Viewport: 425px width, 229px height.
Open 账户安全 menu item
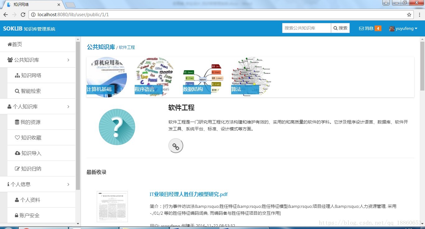coord(41,215)
